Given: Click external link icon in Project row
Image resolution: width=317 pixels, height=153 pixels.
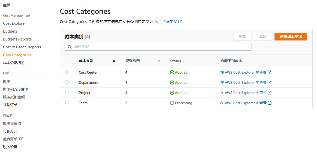Looking at the screenshot, I should pyautogui.click(x=270, y=93).
